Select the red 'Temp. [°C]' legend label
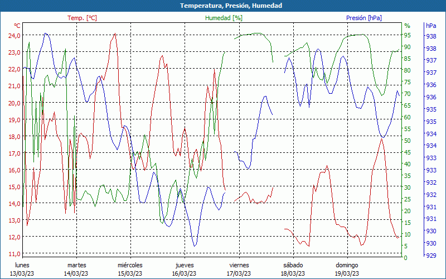Image resolution: width=446 pixels, height=279 pixels. point(82,18)
